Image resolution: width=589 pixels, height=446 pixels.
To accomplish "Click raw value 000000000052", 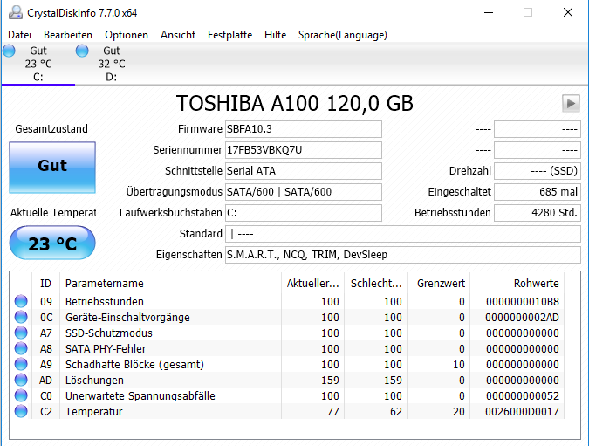I will click(523, 396).
